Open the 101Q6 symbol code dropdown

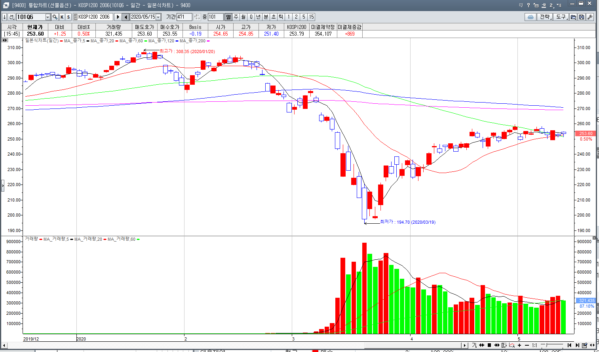pos(48,17)
